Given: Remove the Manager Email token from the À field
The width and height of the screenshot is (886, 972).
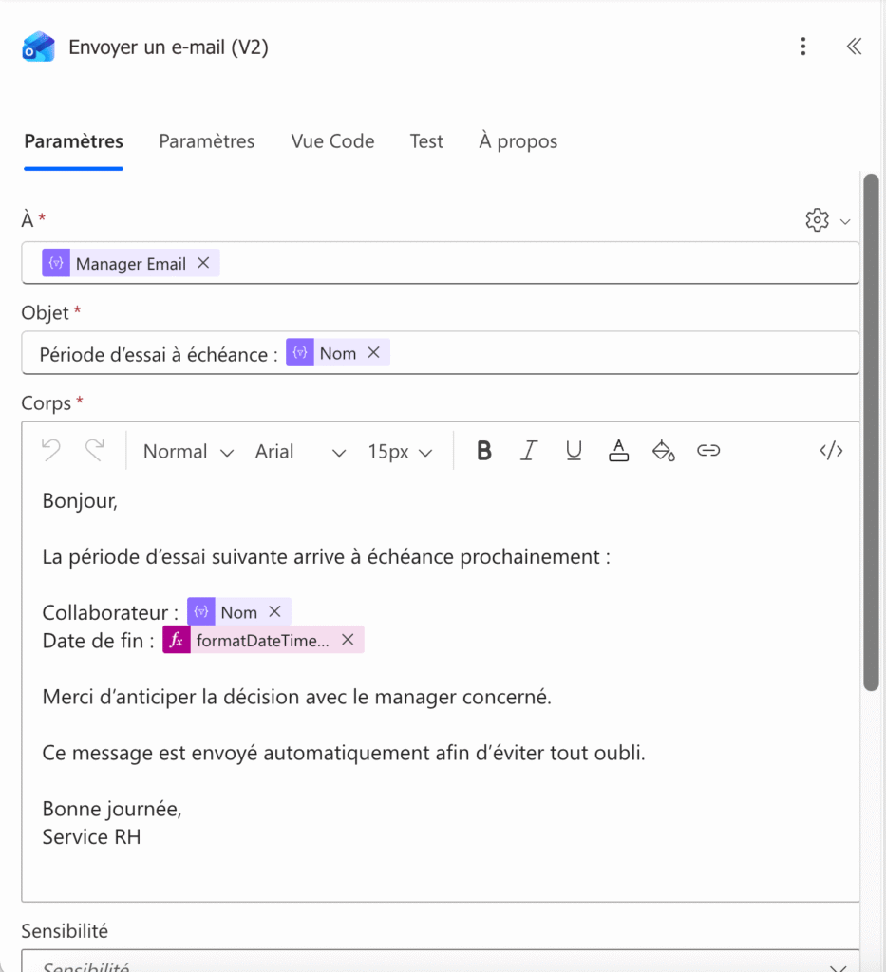Looking at the screenshot, I should 203,263.
